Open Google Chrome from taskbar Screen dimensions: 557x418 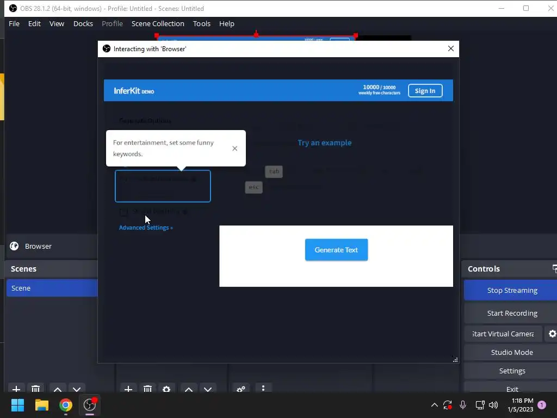coord(66,405)
